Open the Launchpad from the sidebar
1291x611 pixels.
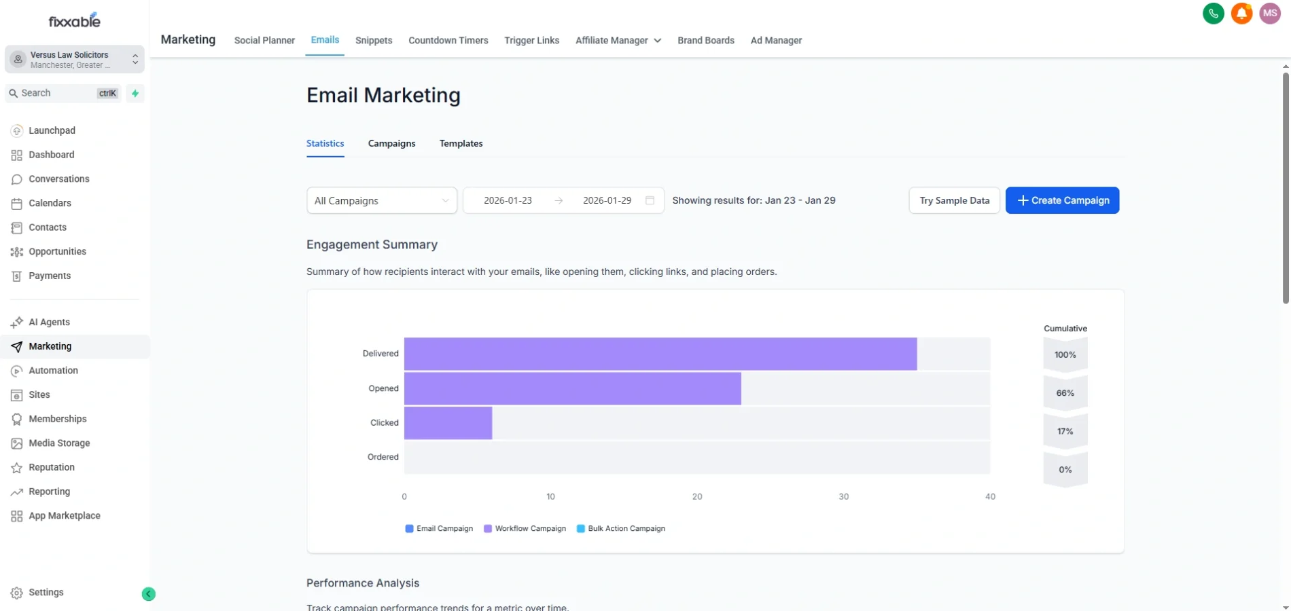tap(52, 130)
